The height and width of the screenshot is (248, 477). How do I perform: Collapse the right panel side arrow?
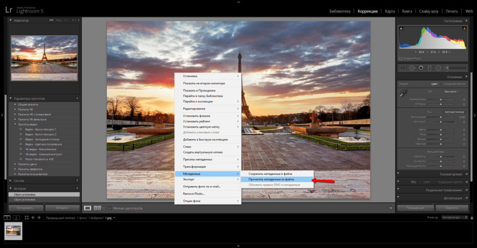coord(475,115)
